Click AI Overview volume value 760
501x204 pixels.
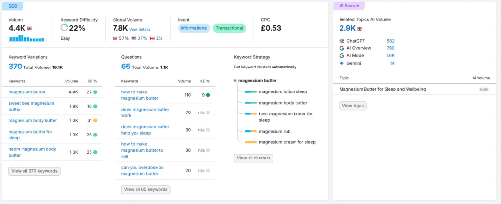pyautogui.click(x=390, y=48)
